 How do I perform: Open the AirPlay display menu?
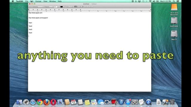click(139, 1)
